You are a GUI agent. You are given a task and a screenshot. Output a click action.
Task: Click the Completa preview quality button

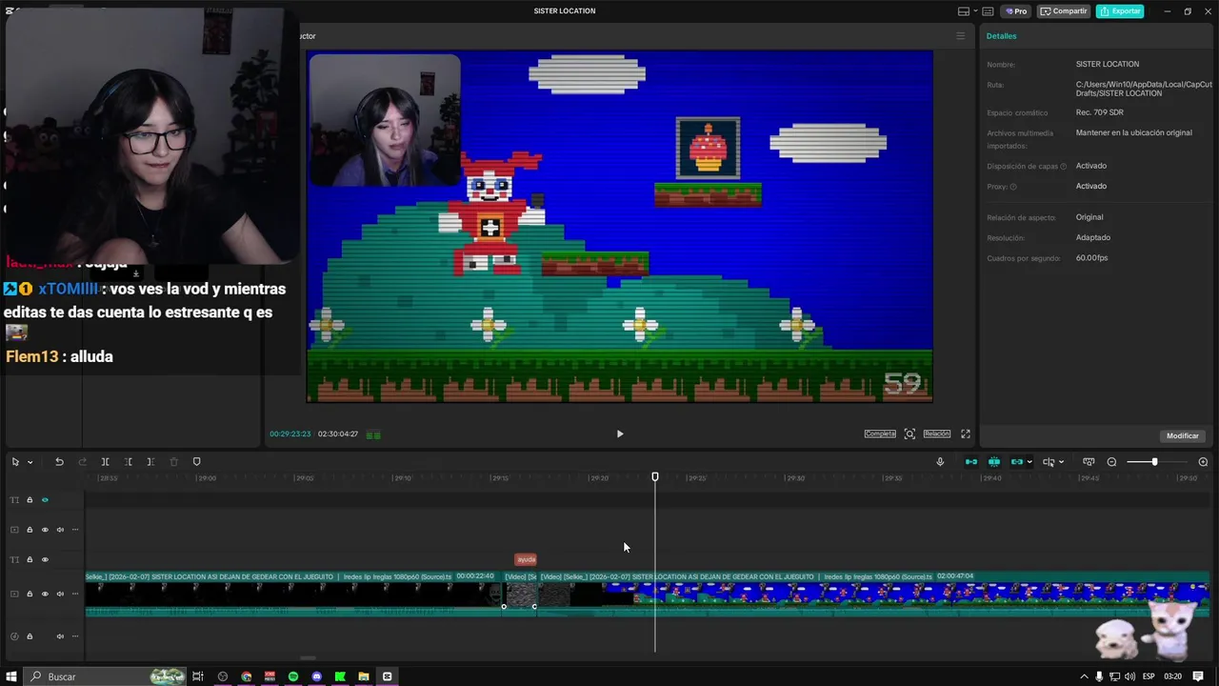[880, 434]
